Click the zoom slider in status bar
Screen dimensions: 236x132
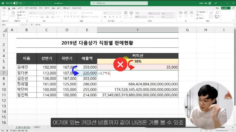(x=223, y=131)
